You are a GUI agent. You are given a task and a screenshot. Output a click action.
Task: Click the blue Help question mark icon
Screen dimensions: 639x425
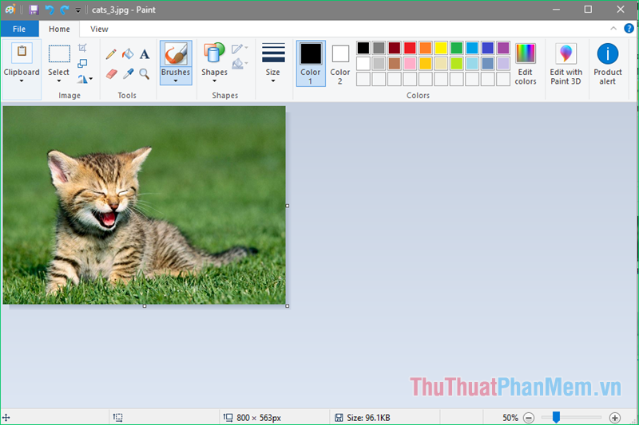tap(629, 29)
